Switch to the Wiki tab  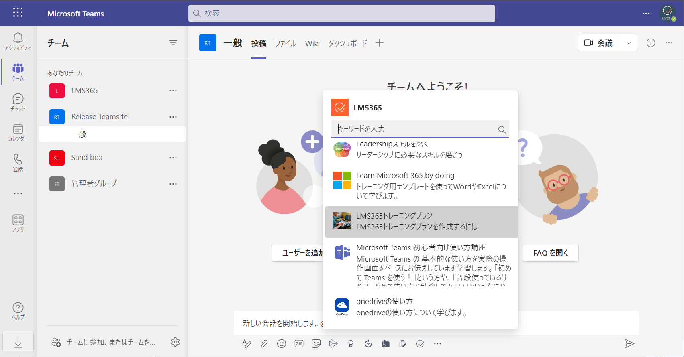[x=312, y=43]
